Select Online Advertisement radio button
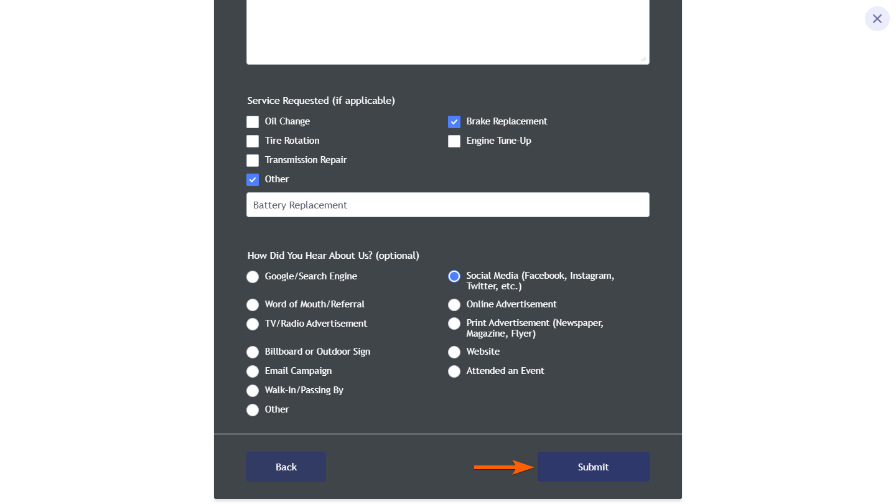The height and width of the screenshot is (504, 896). (x=454, y=305)
